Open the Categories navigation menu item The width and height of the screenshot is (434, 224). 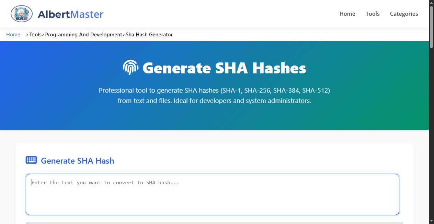pyautogui.click(x=404, y=14)
